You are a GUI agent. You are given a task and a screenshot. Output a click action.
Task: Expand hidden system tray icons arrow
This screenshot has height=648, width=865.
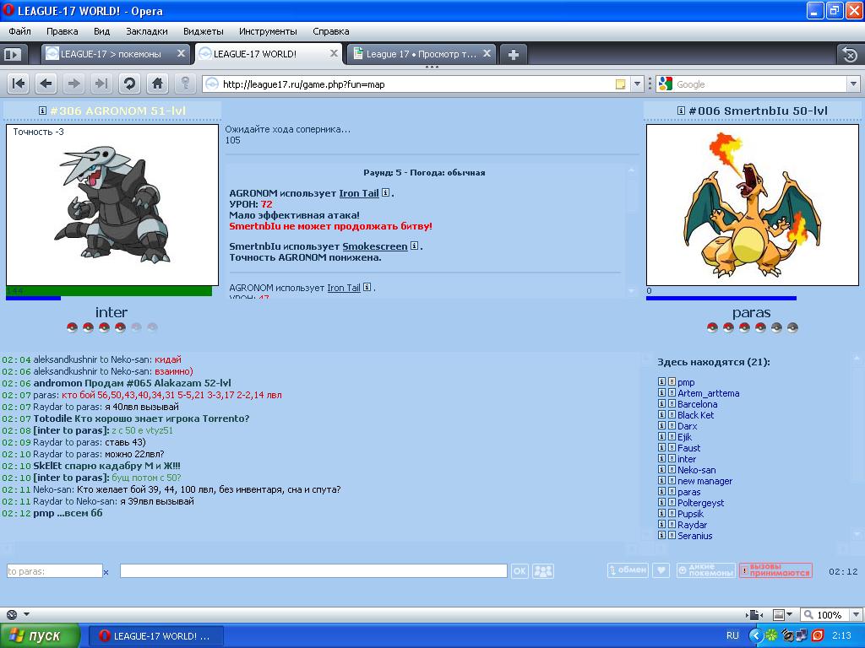click(x=756, y=636)
